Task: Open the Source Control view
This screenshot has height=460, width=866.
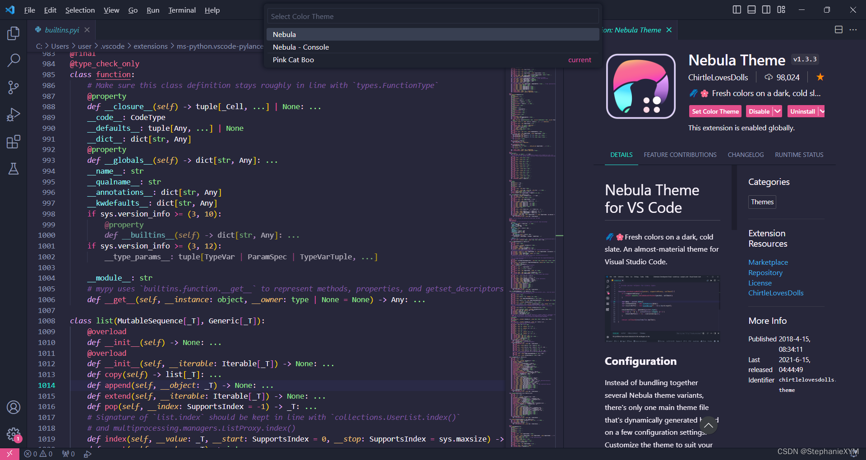Action: (14, 87)
